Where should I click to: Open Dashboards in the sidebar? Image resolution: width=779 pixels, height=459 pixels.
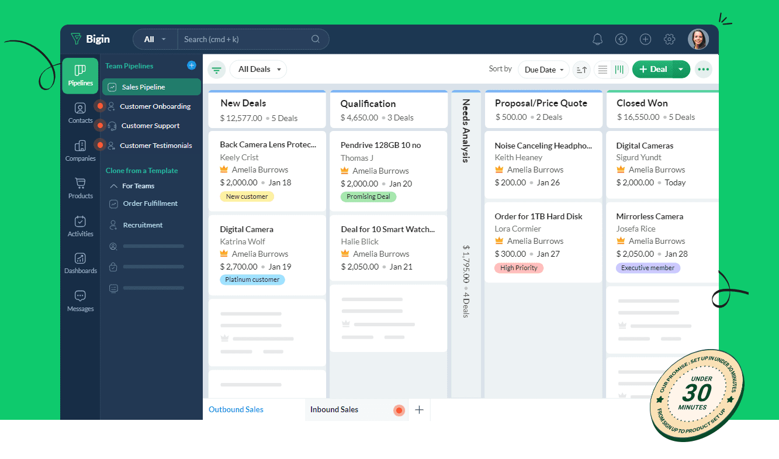coord(80,263)
